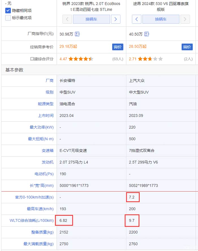Screen dimensions: 198x251
Task: Click 询价 button for 28.50万起
Action: pyautogui.click(x=187, y=47)
